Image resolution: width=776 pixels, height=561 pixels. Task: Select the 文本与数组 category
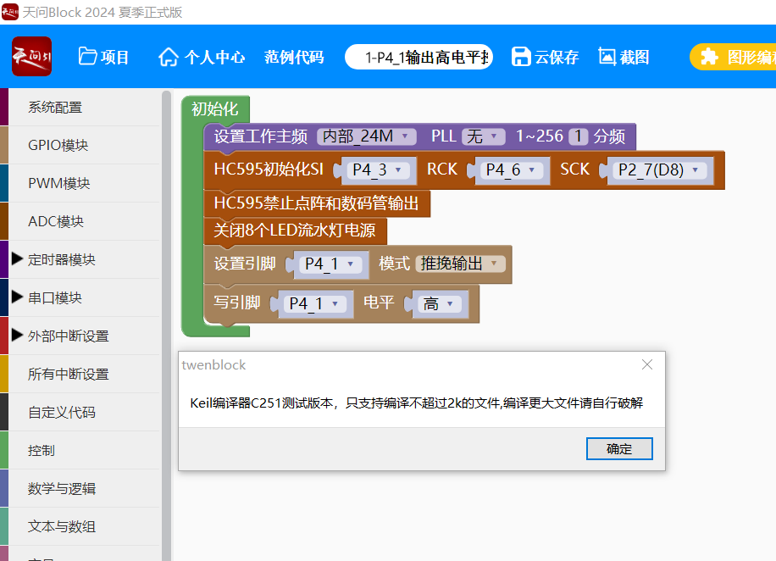point(80,526)
